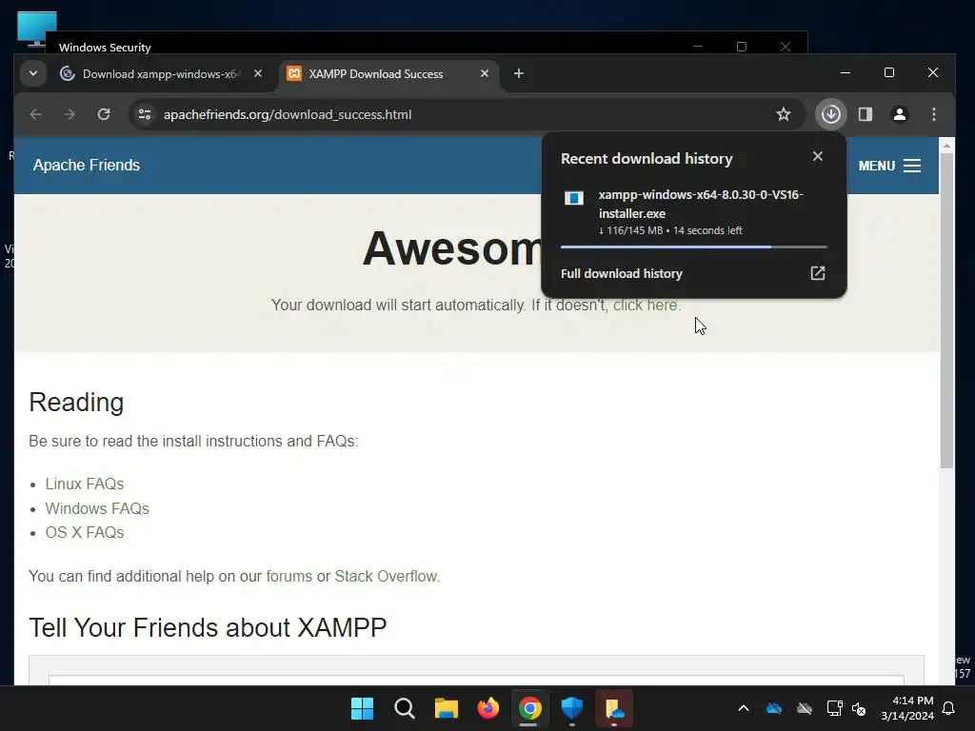
Task: Select the XAMPP Download Success tab
Action: pyautogui.click(x=388, y=74)
